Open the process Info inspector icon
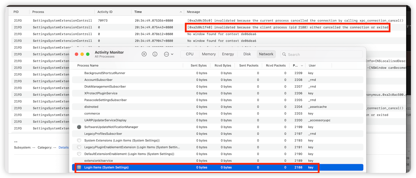This screenshot has height=178, width=416. coord(155,54)
